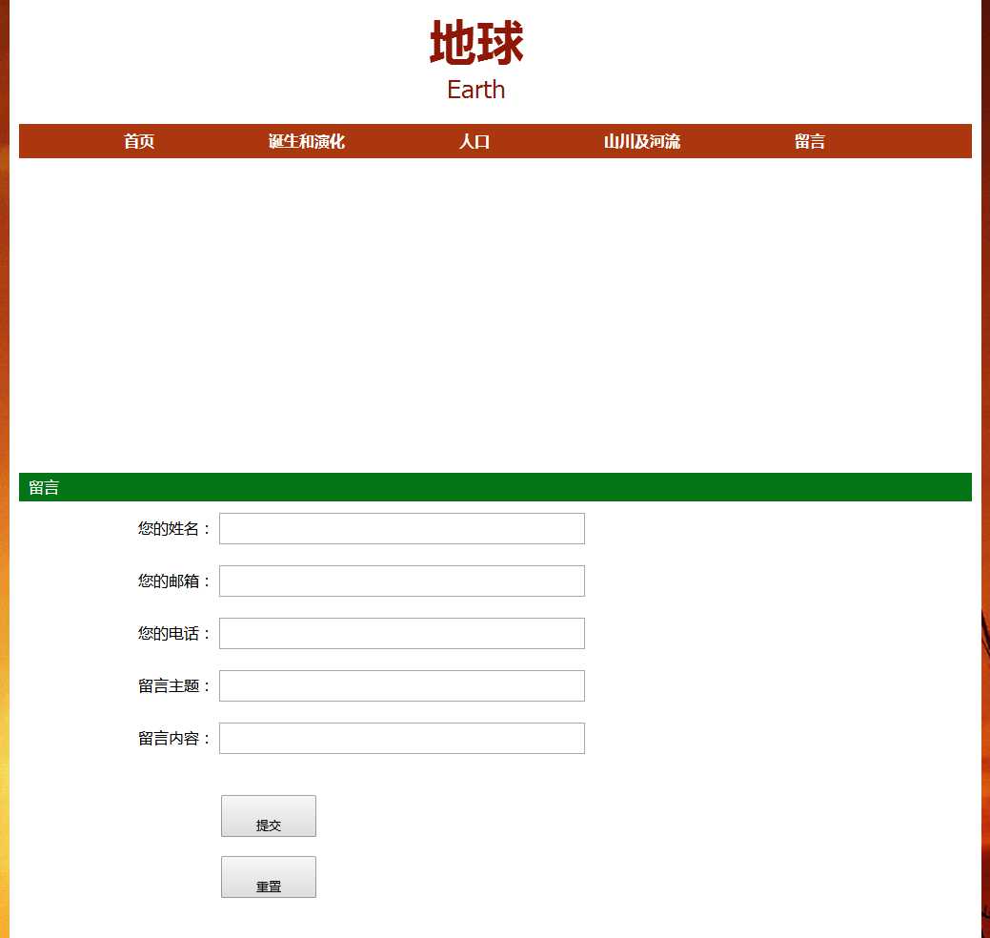Focus the 您的姓名 text field

pyautogui.click(x=401, y=529)
